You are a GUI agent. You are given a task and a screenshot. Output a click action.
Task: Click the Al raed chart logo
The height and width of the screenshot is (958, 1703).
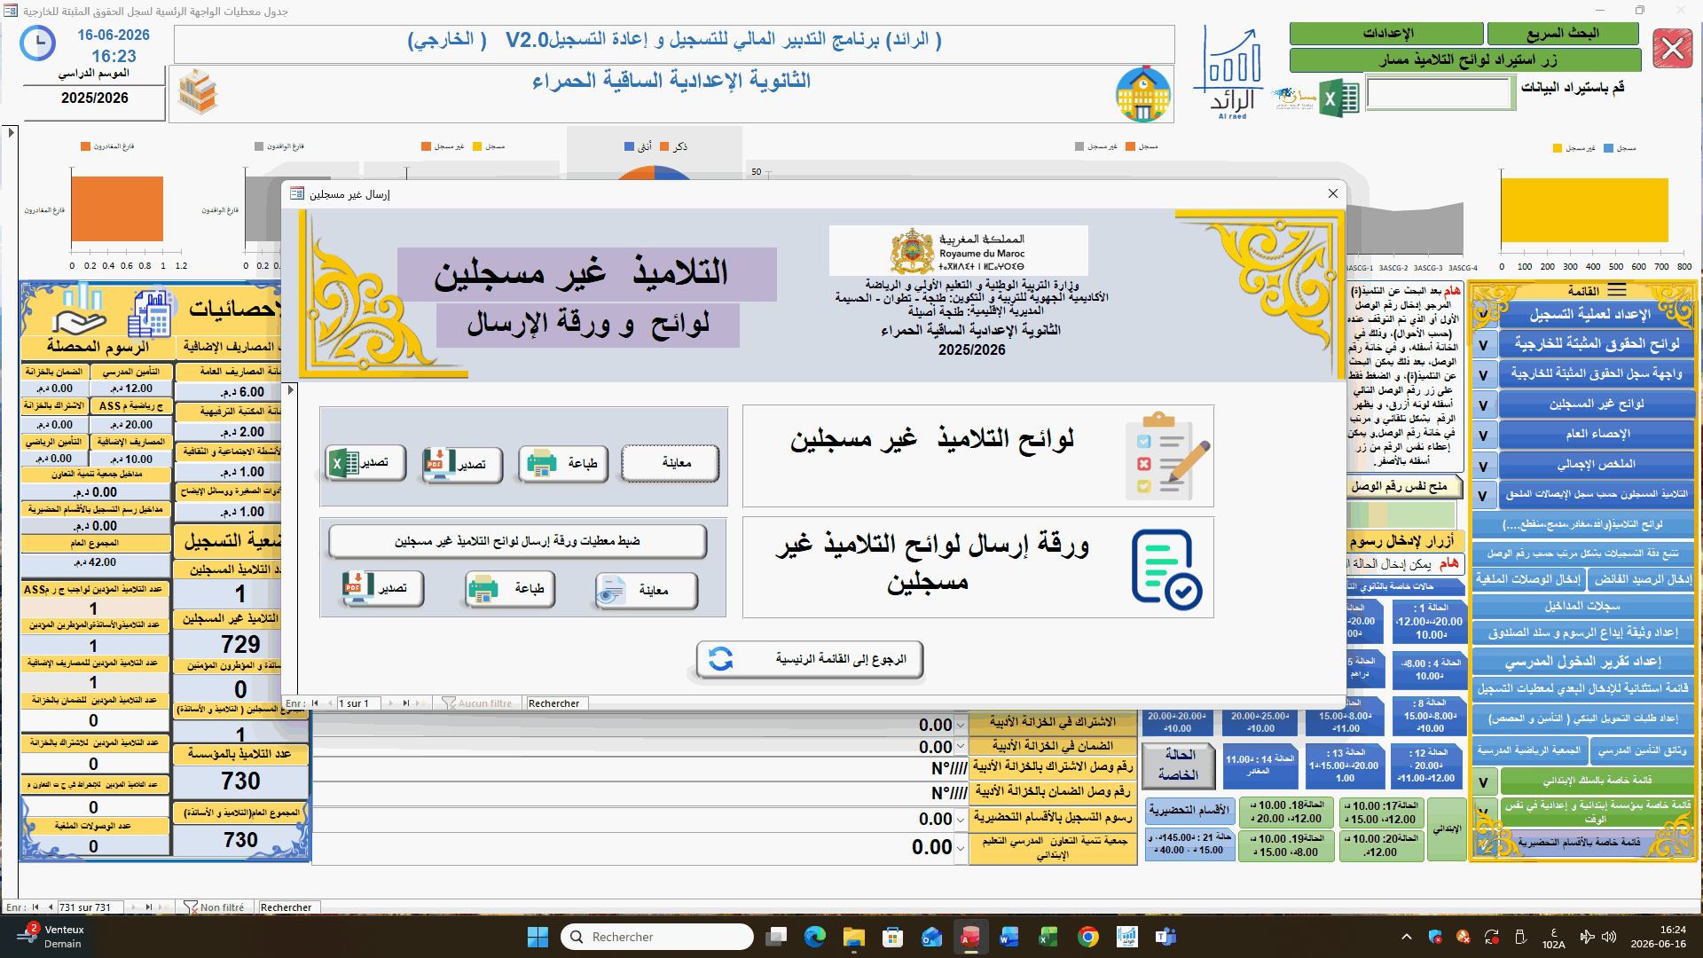click(x=1232, y=73)
